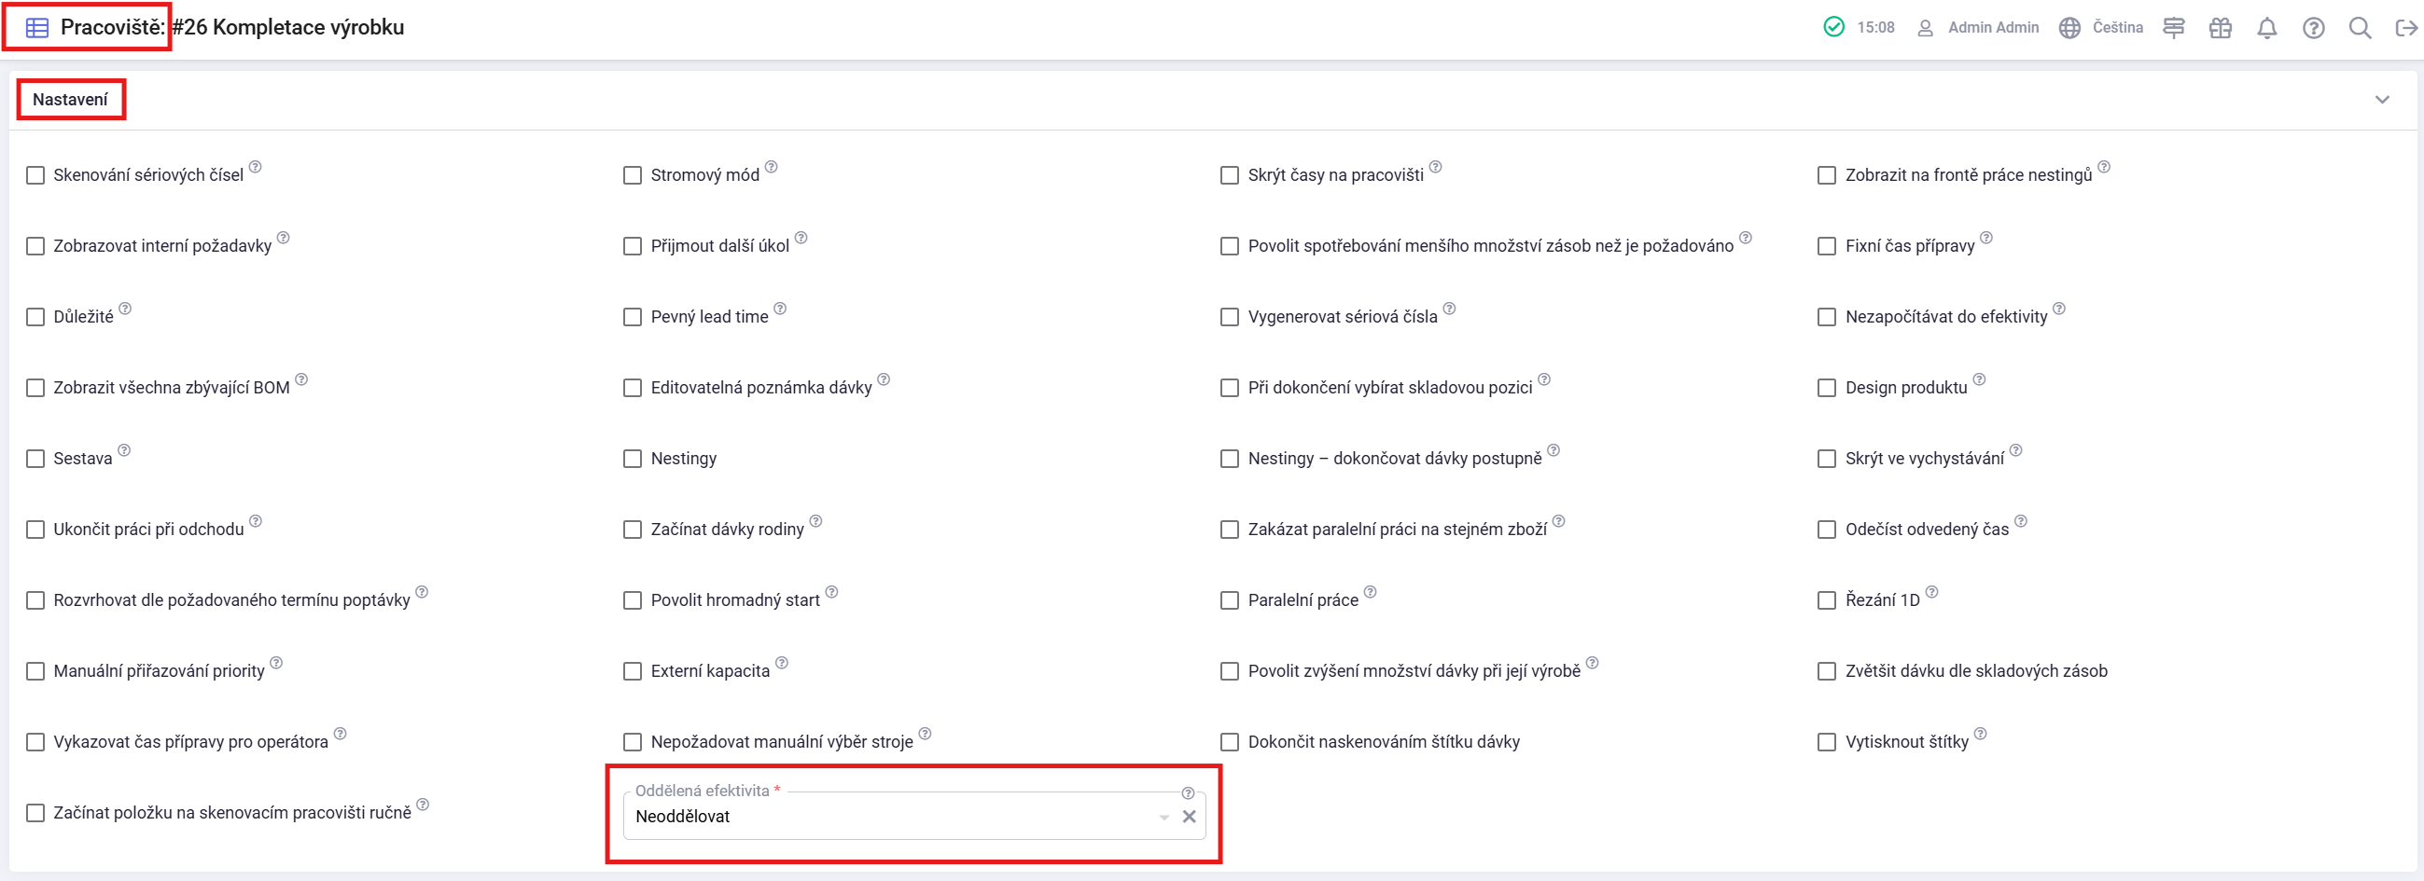Click the table icon beside Pracoviště title
The height and width of the screenshot is (881, 2424).
pos(36,27)
